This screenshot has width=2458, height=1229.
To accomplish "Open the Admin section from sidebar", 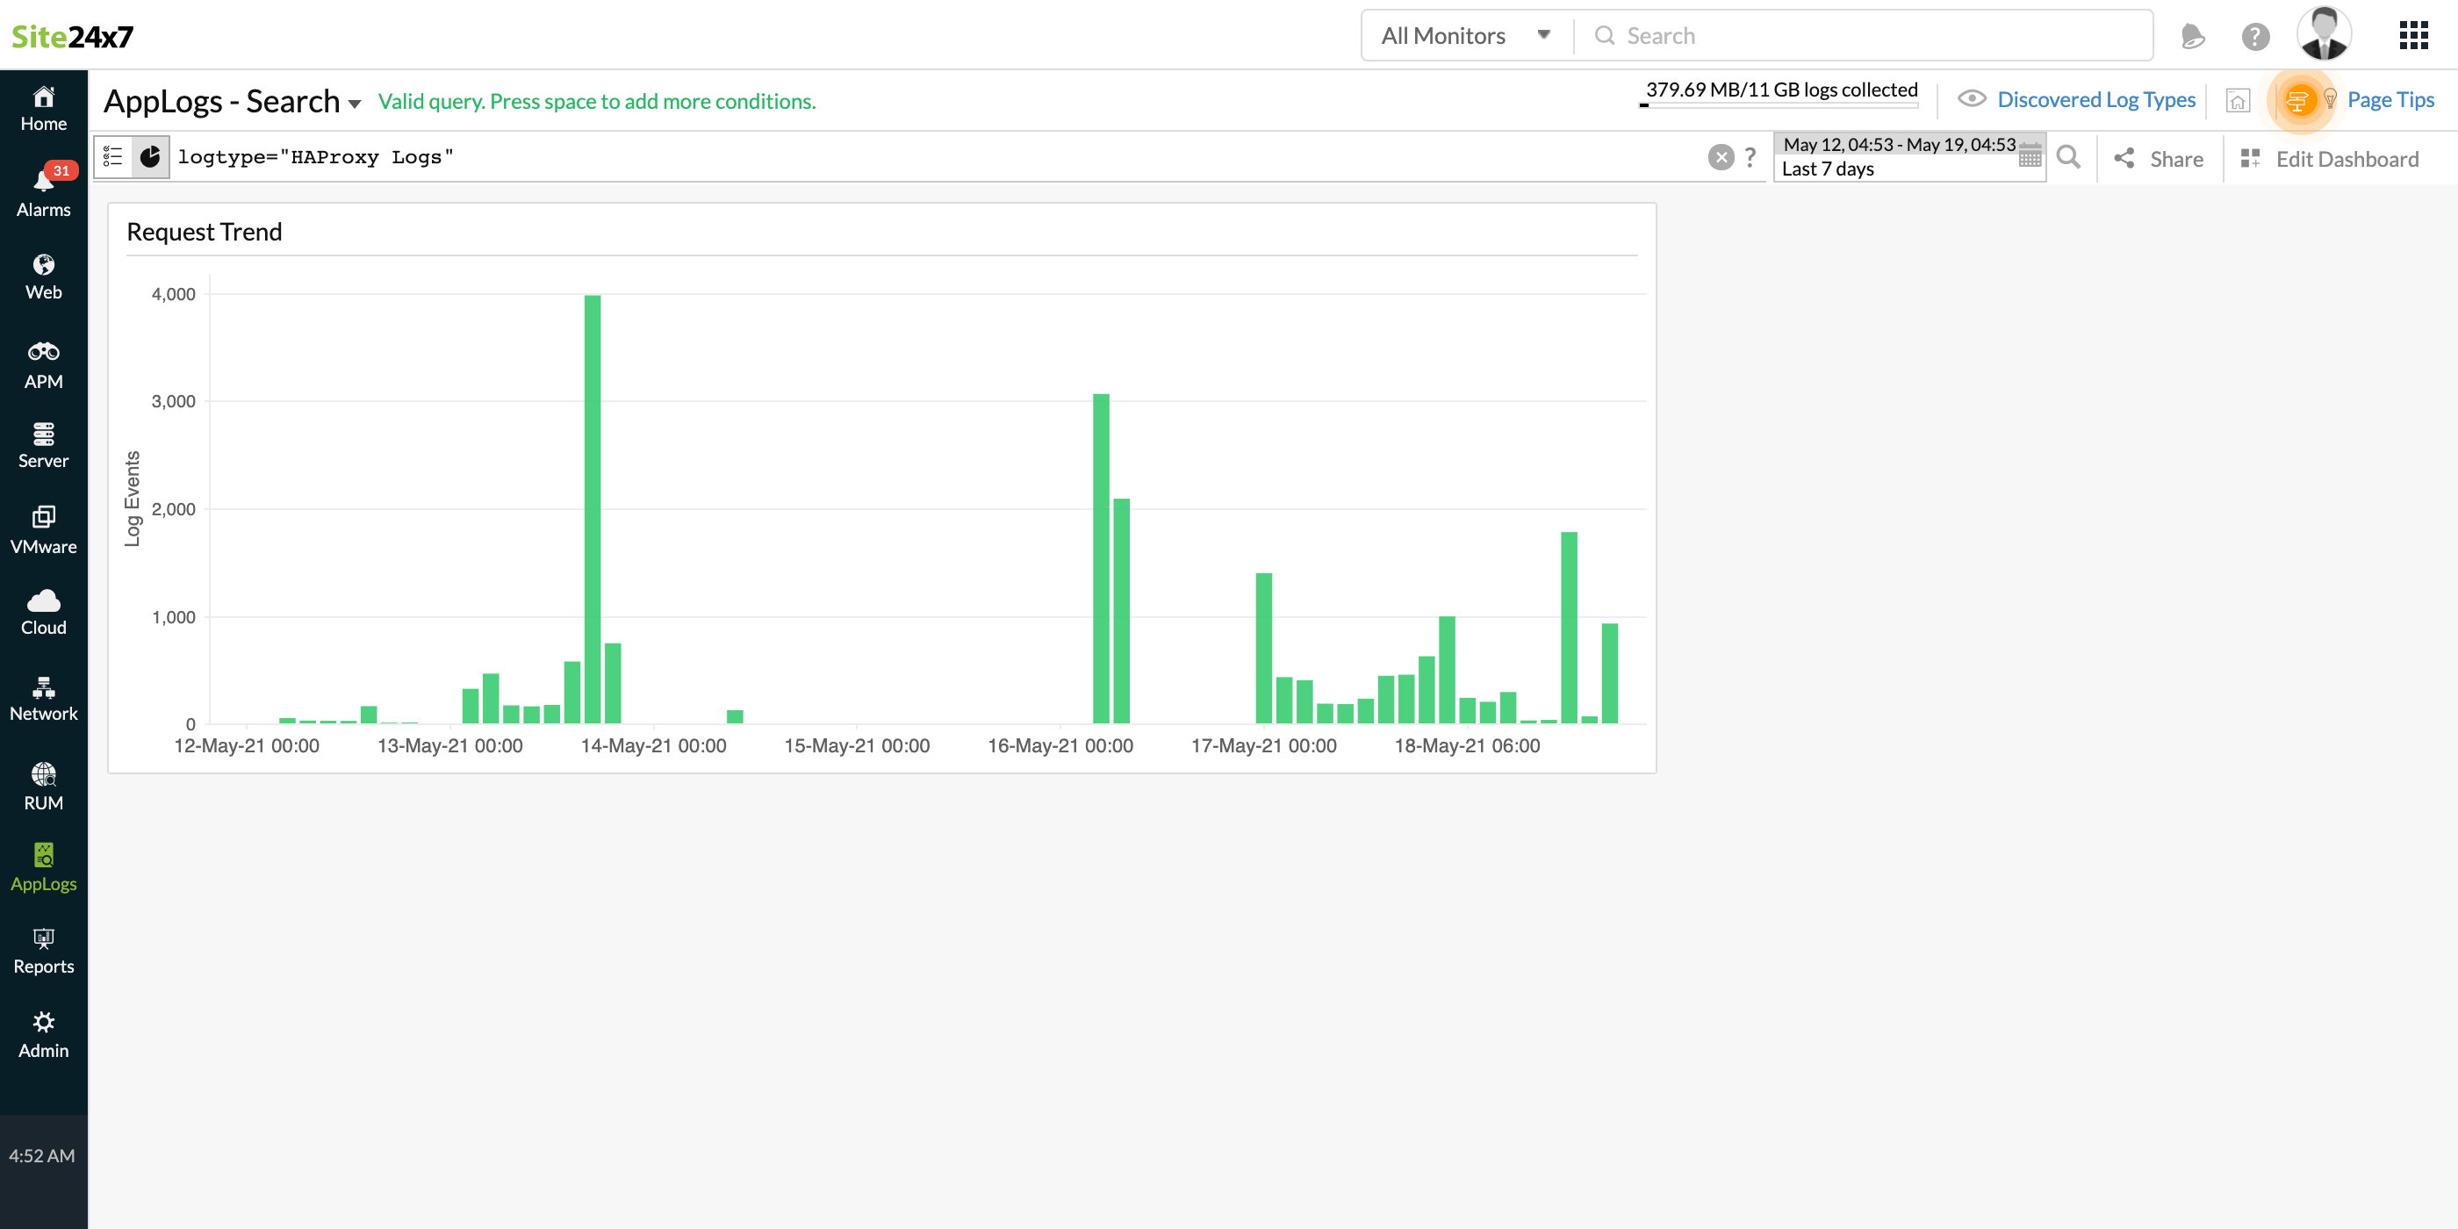I will 44,1033.
